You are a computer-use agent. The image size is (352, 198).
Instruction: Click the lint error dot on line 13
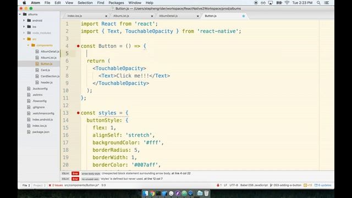click(78, 113)
